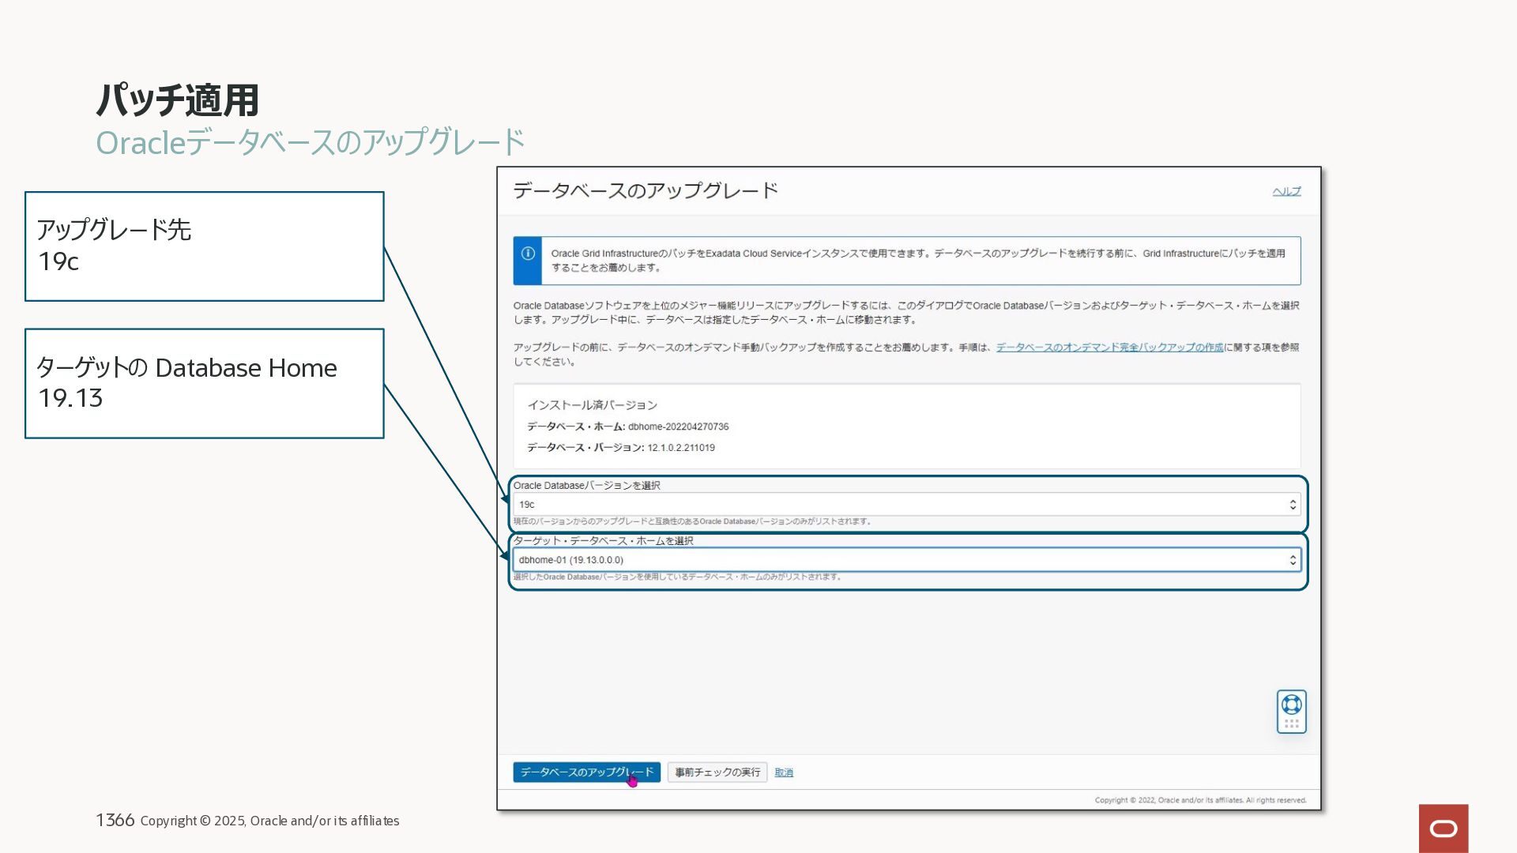Click the ヘルプ link in dialog header

click(x=1285, y=191)
